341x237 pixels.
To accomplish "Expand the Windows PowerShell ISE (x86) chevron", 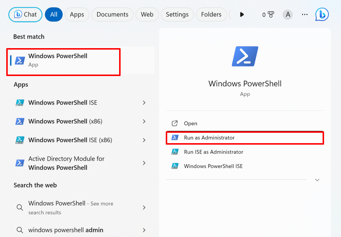I will coord(144,140).
